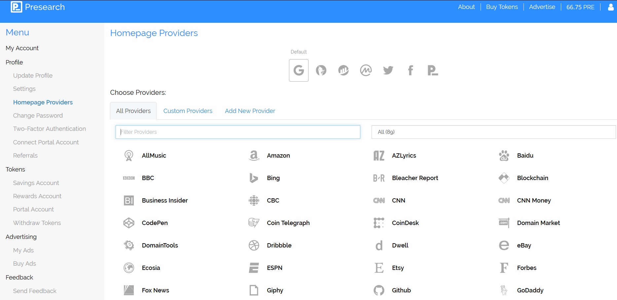617x300 pixels.
Task: Click the Baidu paw icon
Action: tap(504, 156)
